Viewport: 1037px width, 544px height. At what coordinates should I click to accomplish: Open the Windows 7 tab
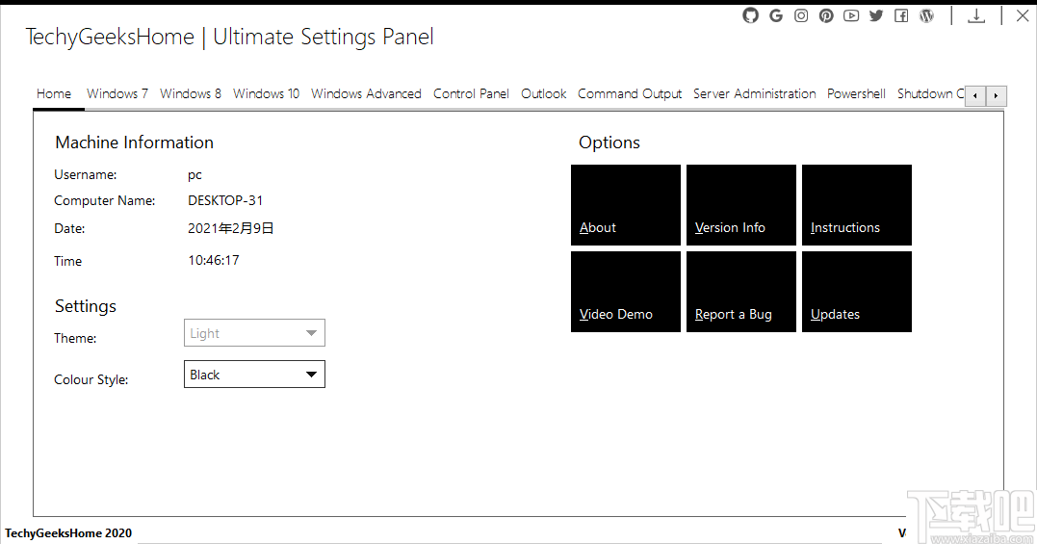[117, 93]
